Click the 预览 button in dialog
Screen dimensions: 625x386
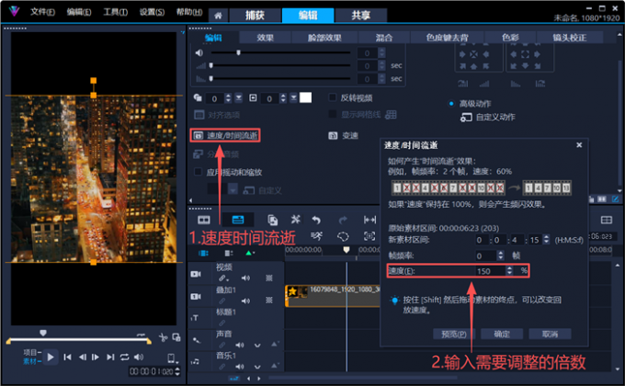click(454, 335)
